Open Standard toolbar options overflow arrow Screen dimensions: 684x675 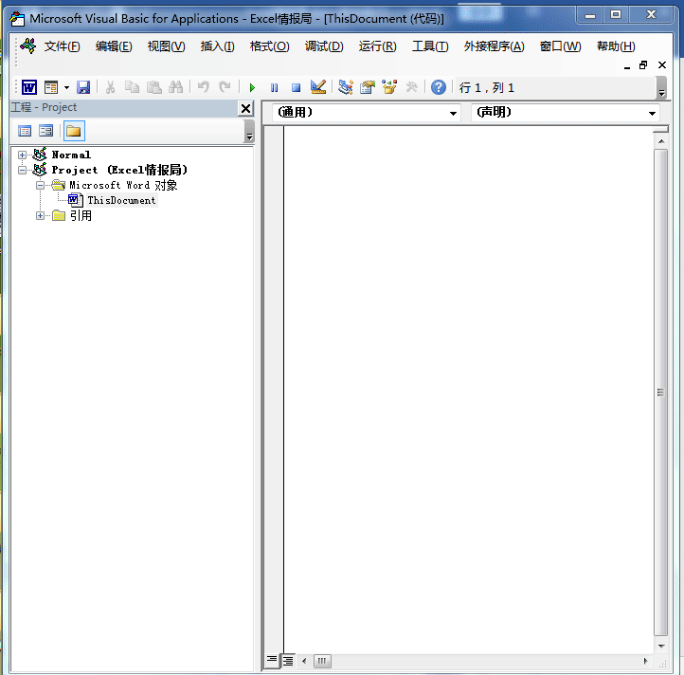point(662,88)
